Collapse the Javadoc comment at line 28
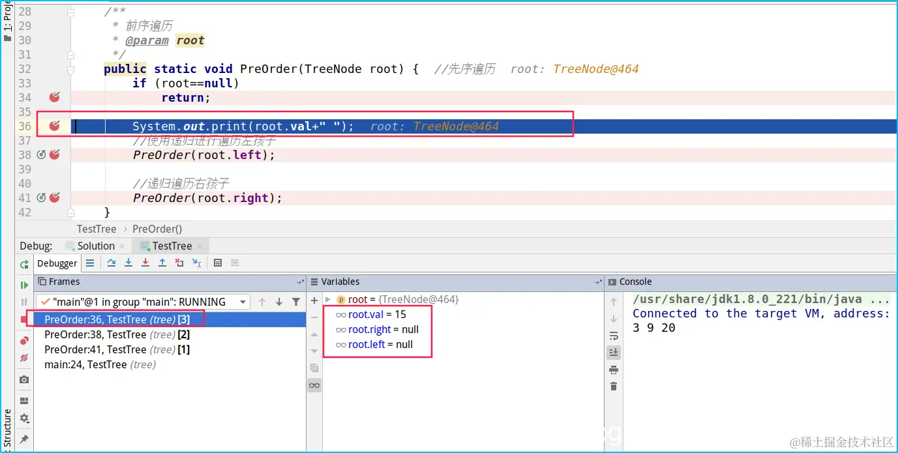Screen dimensions: 898x453 click(70, 12)
